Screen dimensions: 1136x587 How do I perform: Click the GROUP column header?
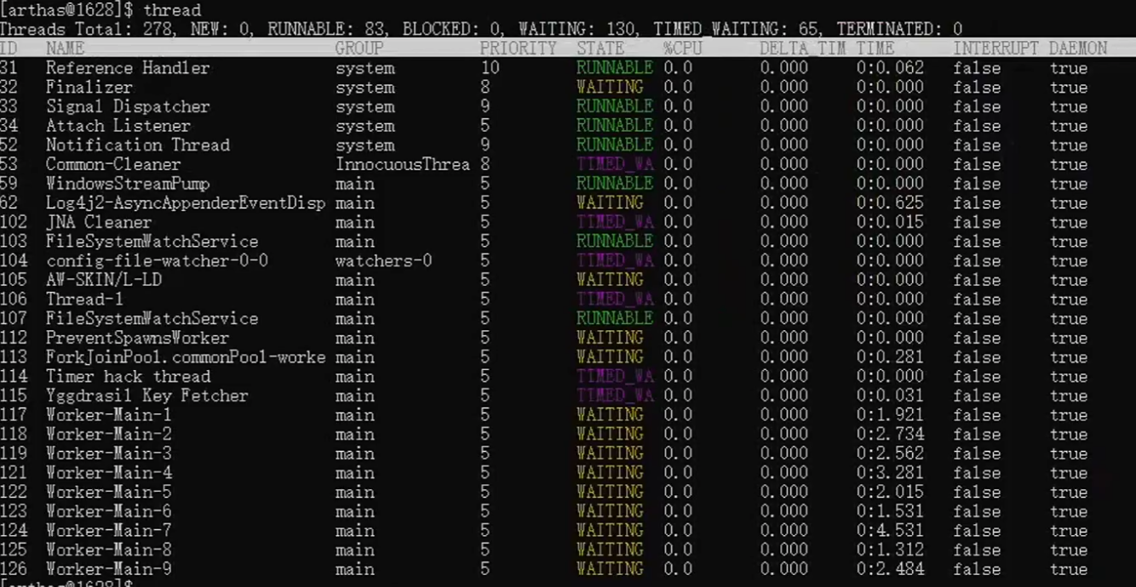[359, 48]
